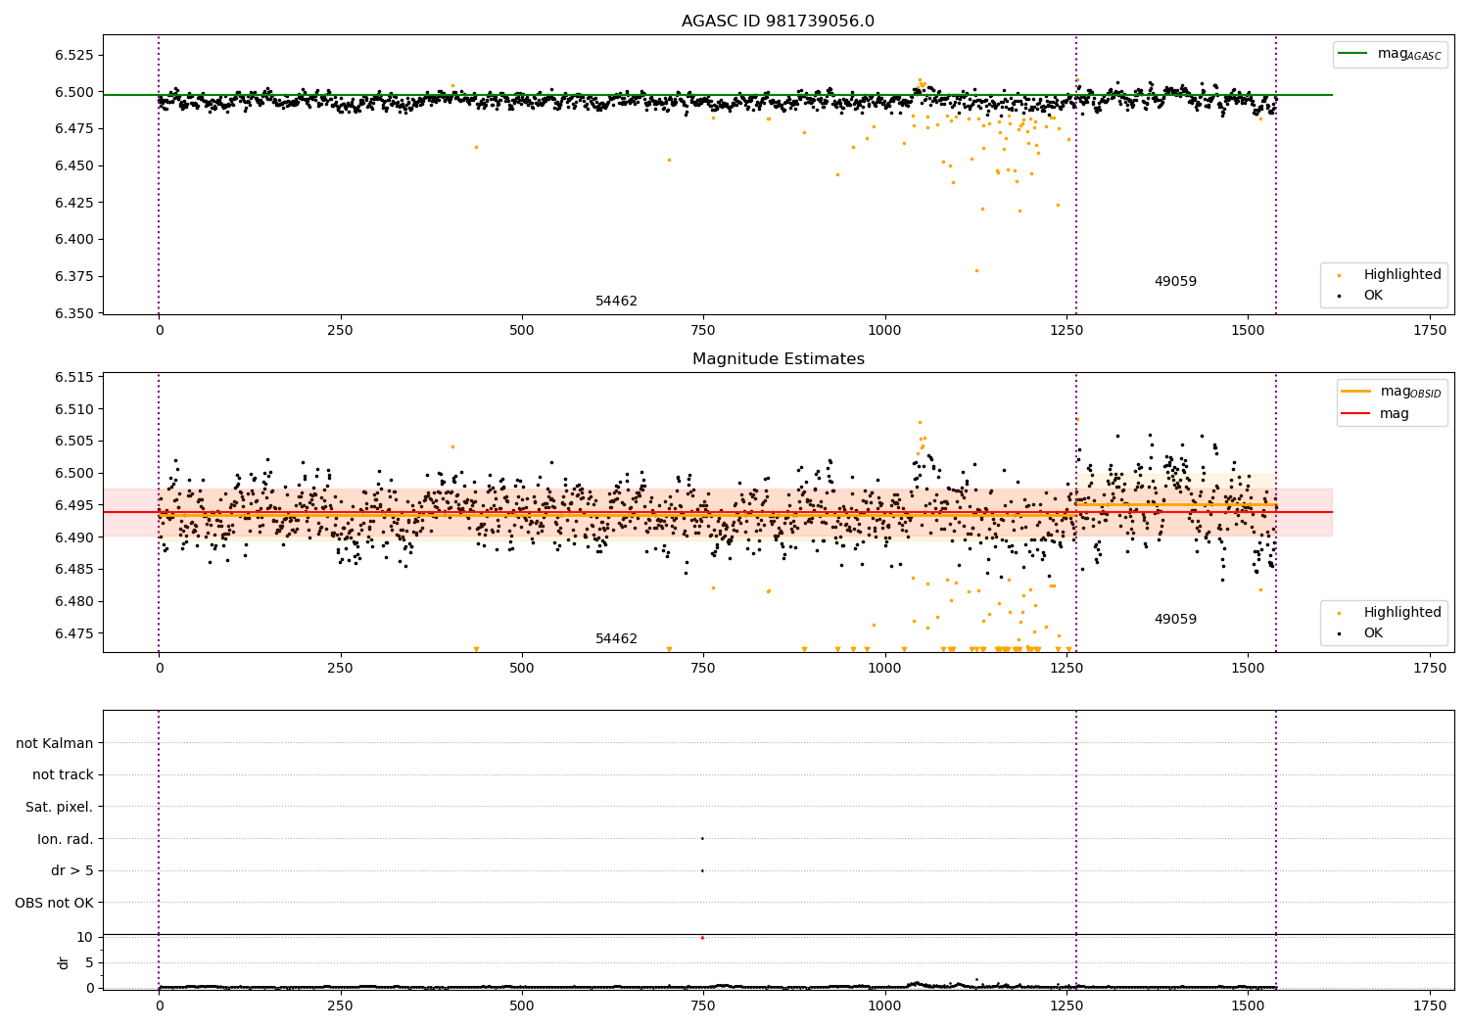Viewport: 1469px width, 1028px height.
Task: Select the 'not track' row label
Action: 63,774
